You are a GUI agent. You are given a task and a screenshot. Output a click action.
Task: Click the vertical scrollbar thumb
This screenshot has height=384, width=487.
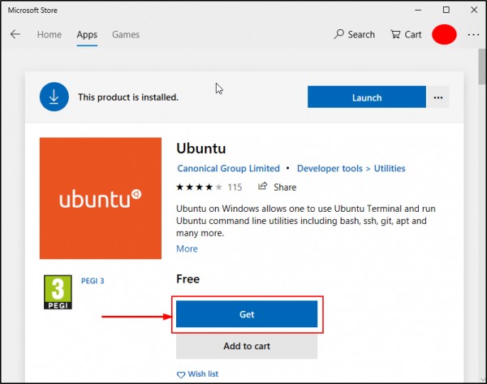coord(482,66)
